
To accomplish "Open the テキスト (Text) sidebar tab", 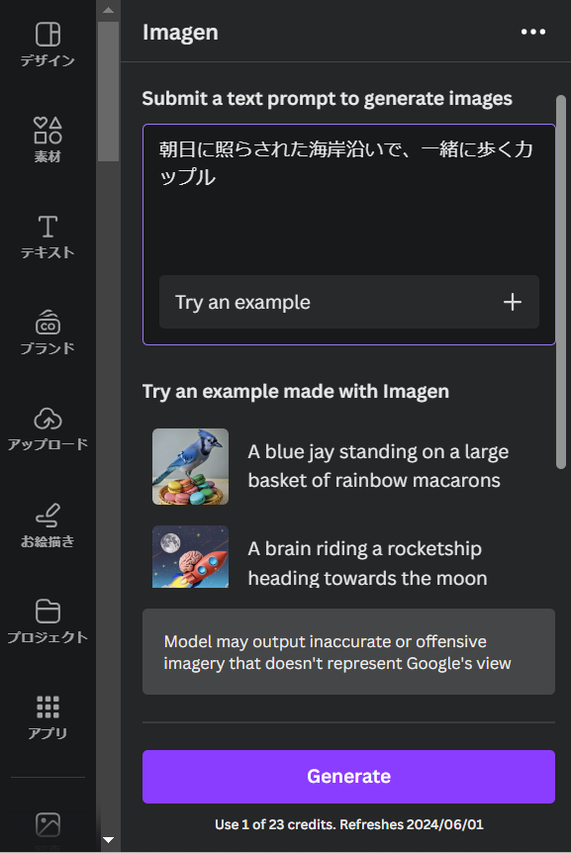I will tap(48, 237).
